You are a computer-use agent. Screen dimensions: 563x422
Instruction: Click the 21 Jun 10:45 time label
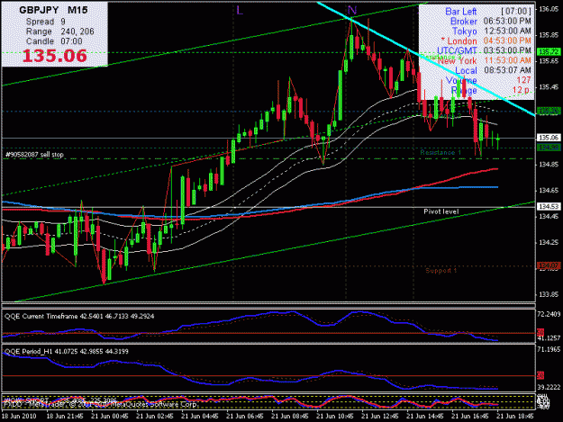pos(334,416)
